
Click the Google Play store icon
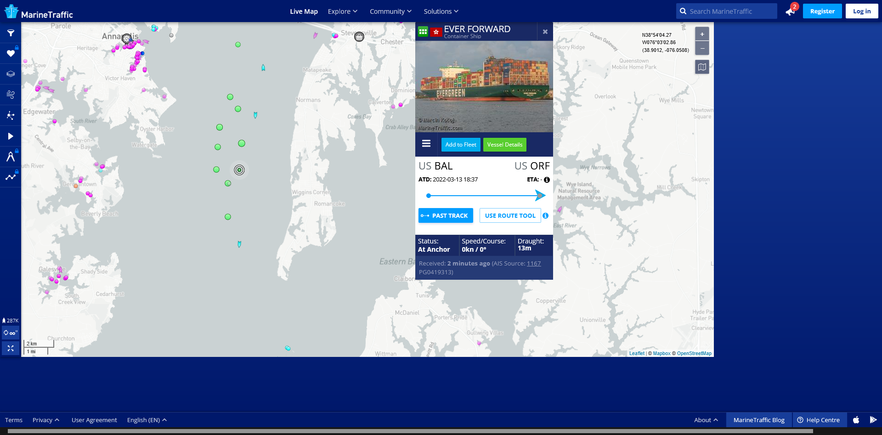tap(873, 420)
